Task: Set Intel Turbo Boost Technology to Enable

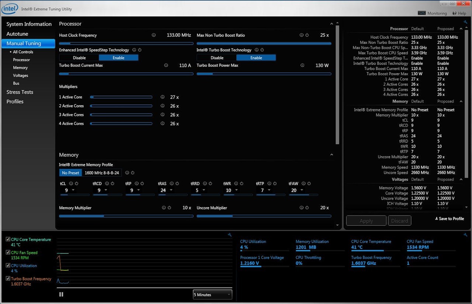Action: [256, 58]
